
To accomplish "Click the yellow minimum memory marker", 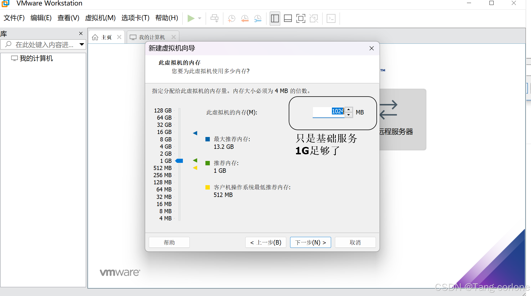I will [x=195, y=168].
